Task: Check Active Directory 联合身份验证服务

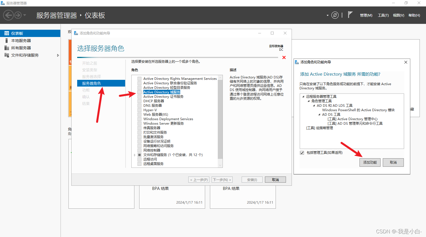Action: 139,83
